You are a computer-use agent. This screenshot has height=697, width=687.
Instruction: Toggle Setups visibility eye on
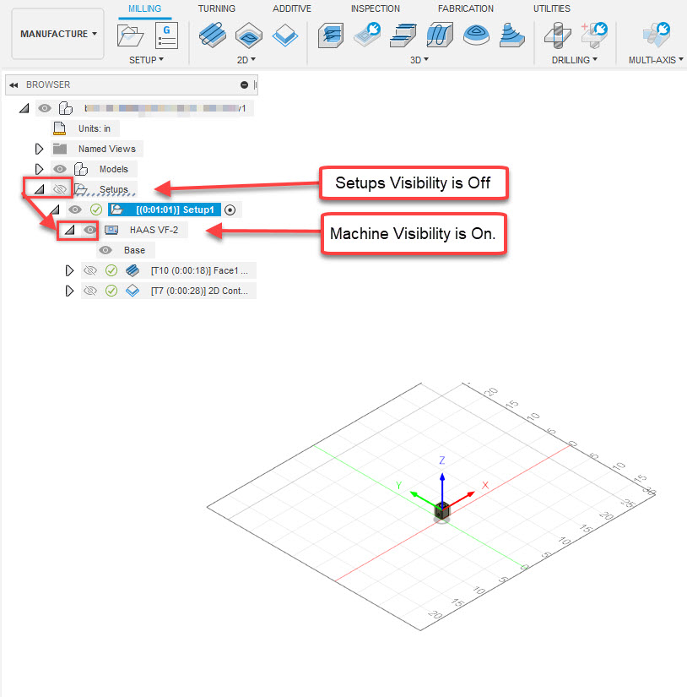coord(59,189)
